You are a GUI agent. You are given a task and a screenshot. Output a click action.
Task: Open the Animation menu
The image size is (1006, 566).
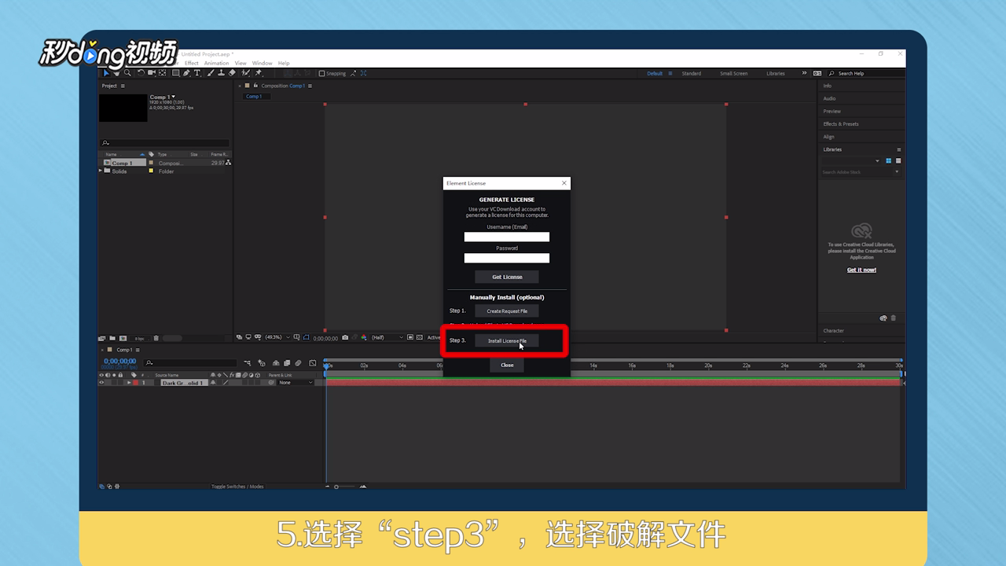pos(216,63)
